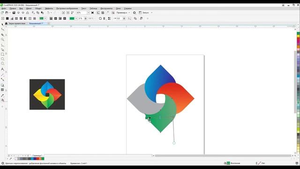Pick green swatch in document palette
Screen dimensions: 300x169
[43, 159]
